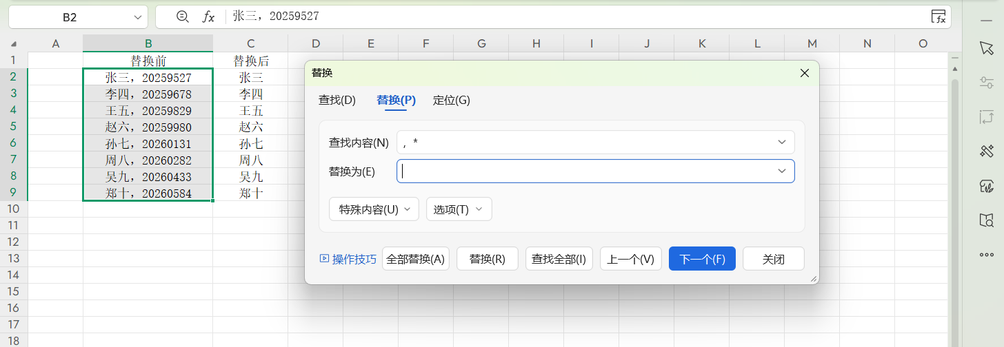Open the 特殊内容(U) dropdown
Screen dimensions: 1004x347
374,209
